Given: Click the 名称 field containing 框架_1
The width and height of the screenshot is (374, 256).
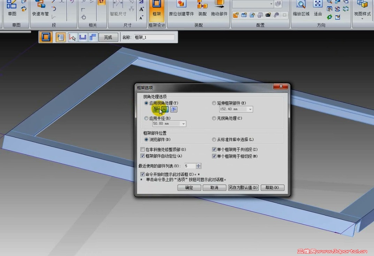Looking at the screenshot, I should [x=154, y=37].
